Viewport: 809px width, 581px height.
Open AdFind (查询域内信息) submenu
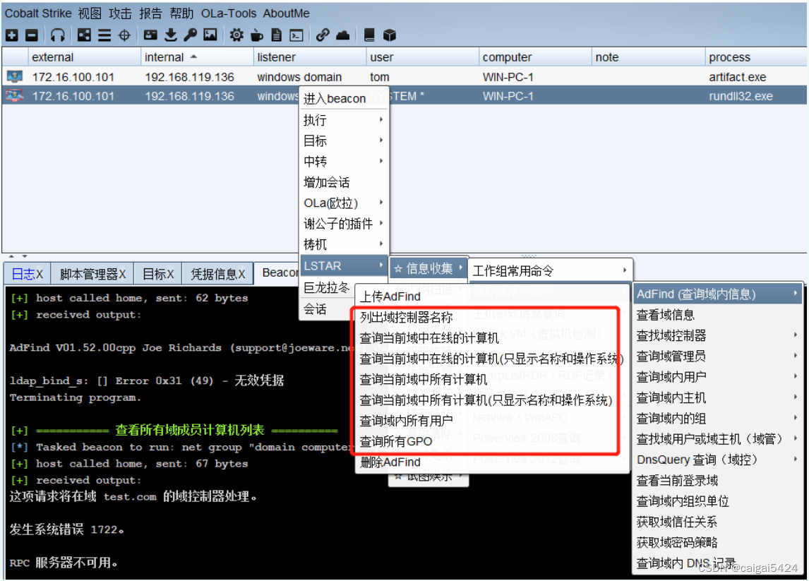[718, 294]
